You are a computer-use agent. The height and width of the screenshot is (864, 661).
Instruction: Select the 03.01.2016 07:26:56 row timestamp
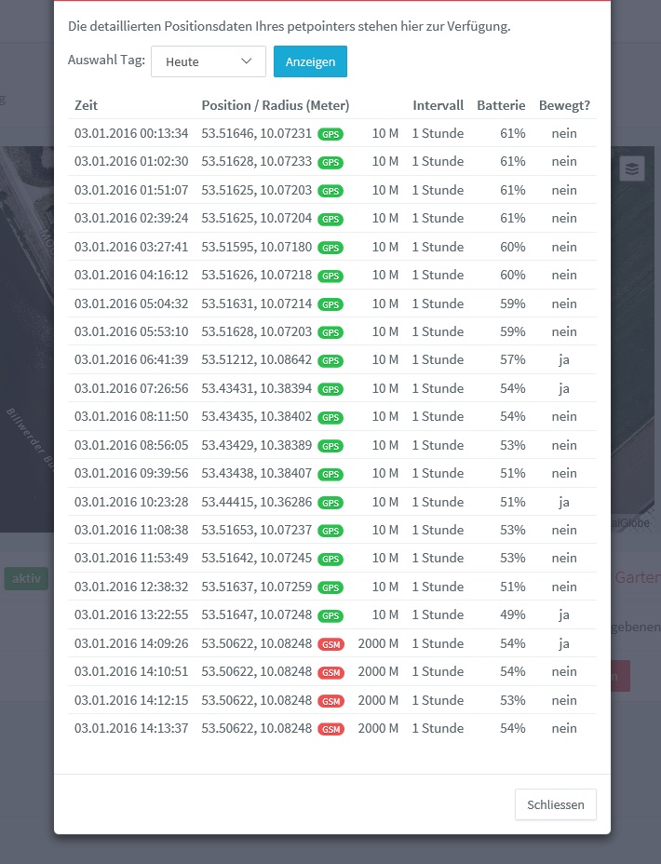tap(131, 388)
